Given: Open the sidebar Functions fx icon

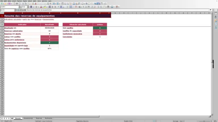Looking at the screenshot, I should 216,27.
